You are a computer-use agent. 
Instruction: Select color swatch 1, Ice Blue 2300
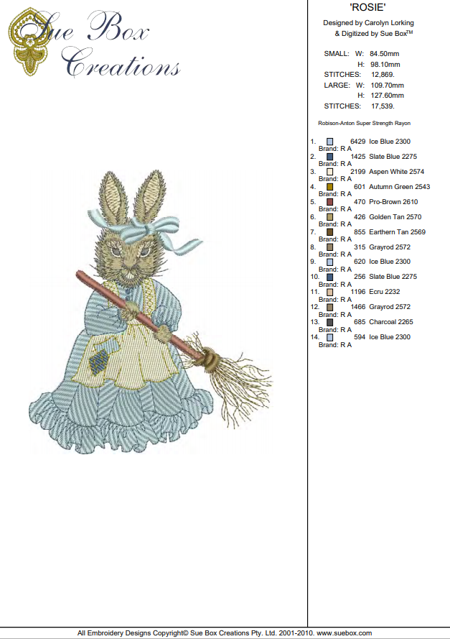click(330, 142)
